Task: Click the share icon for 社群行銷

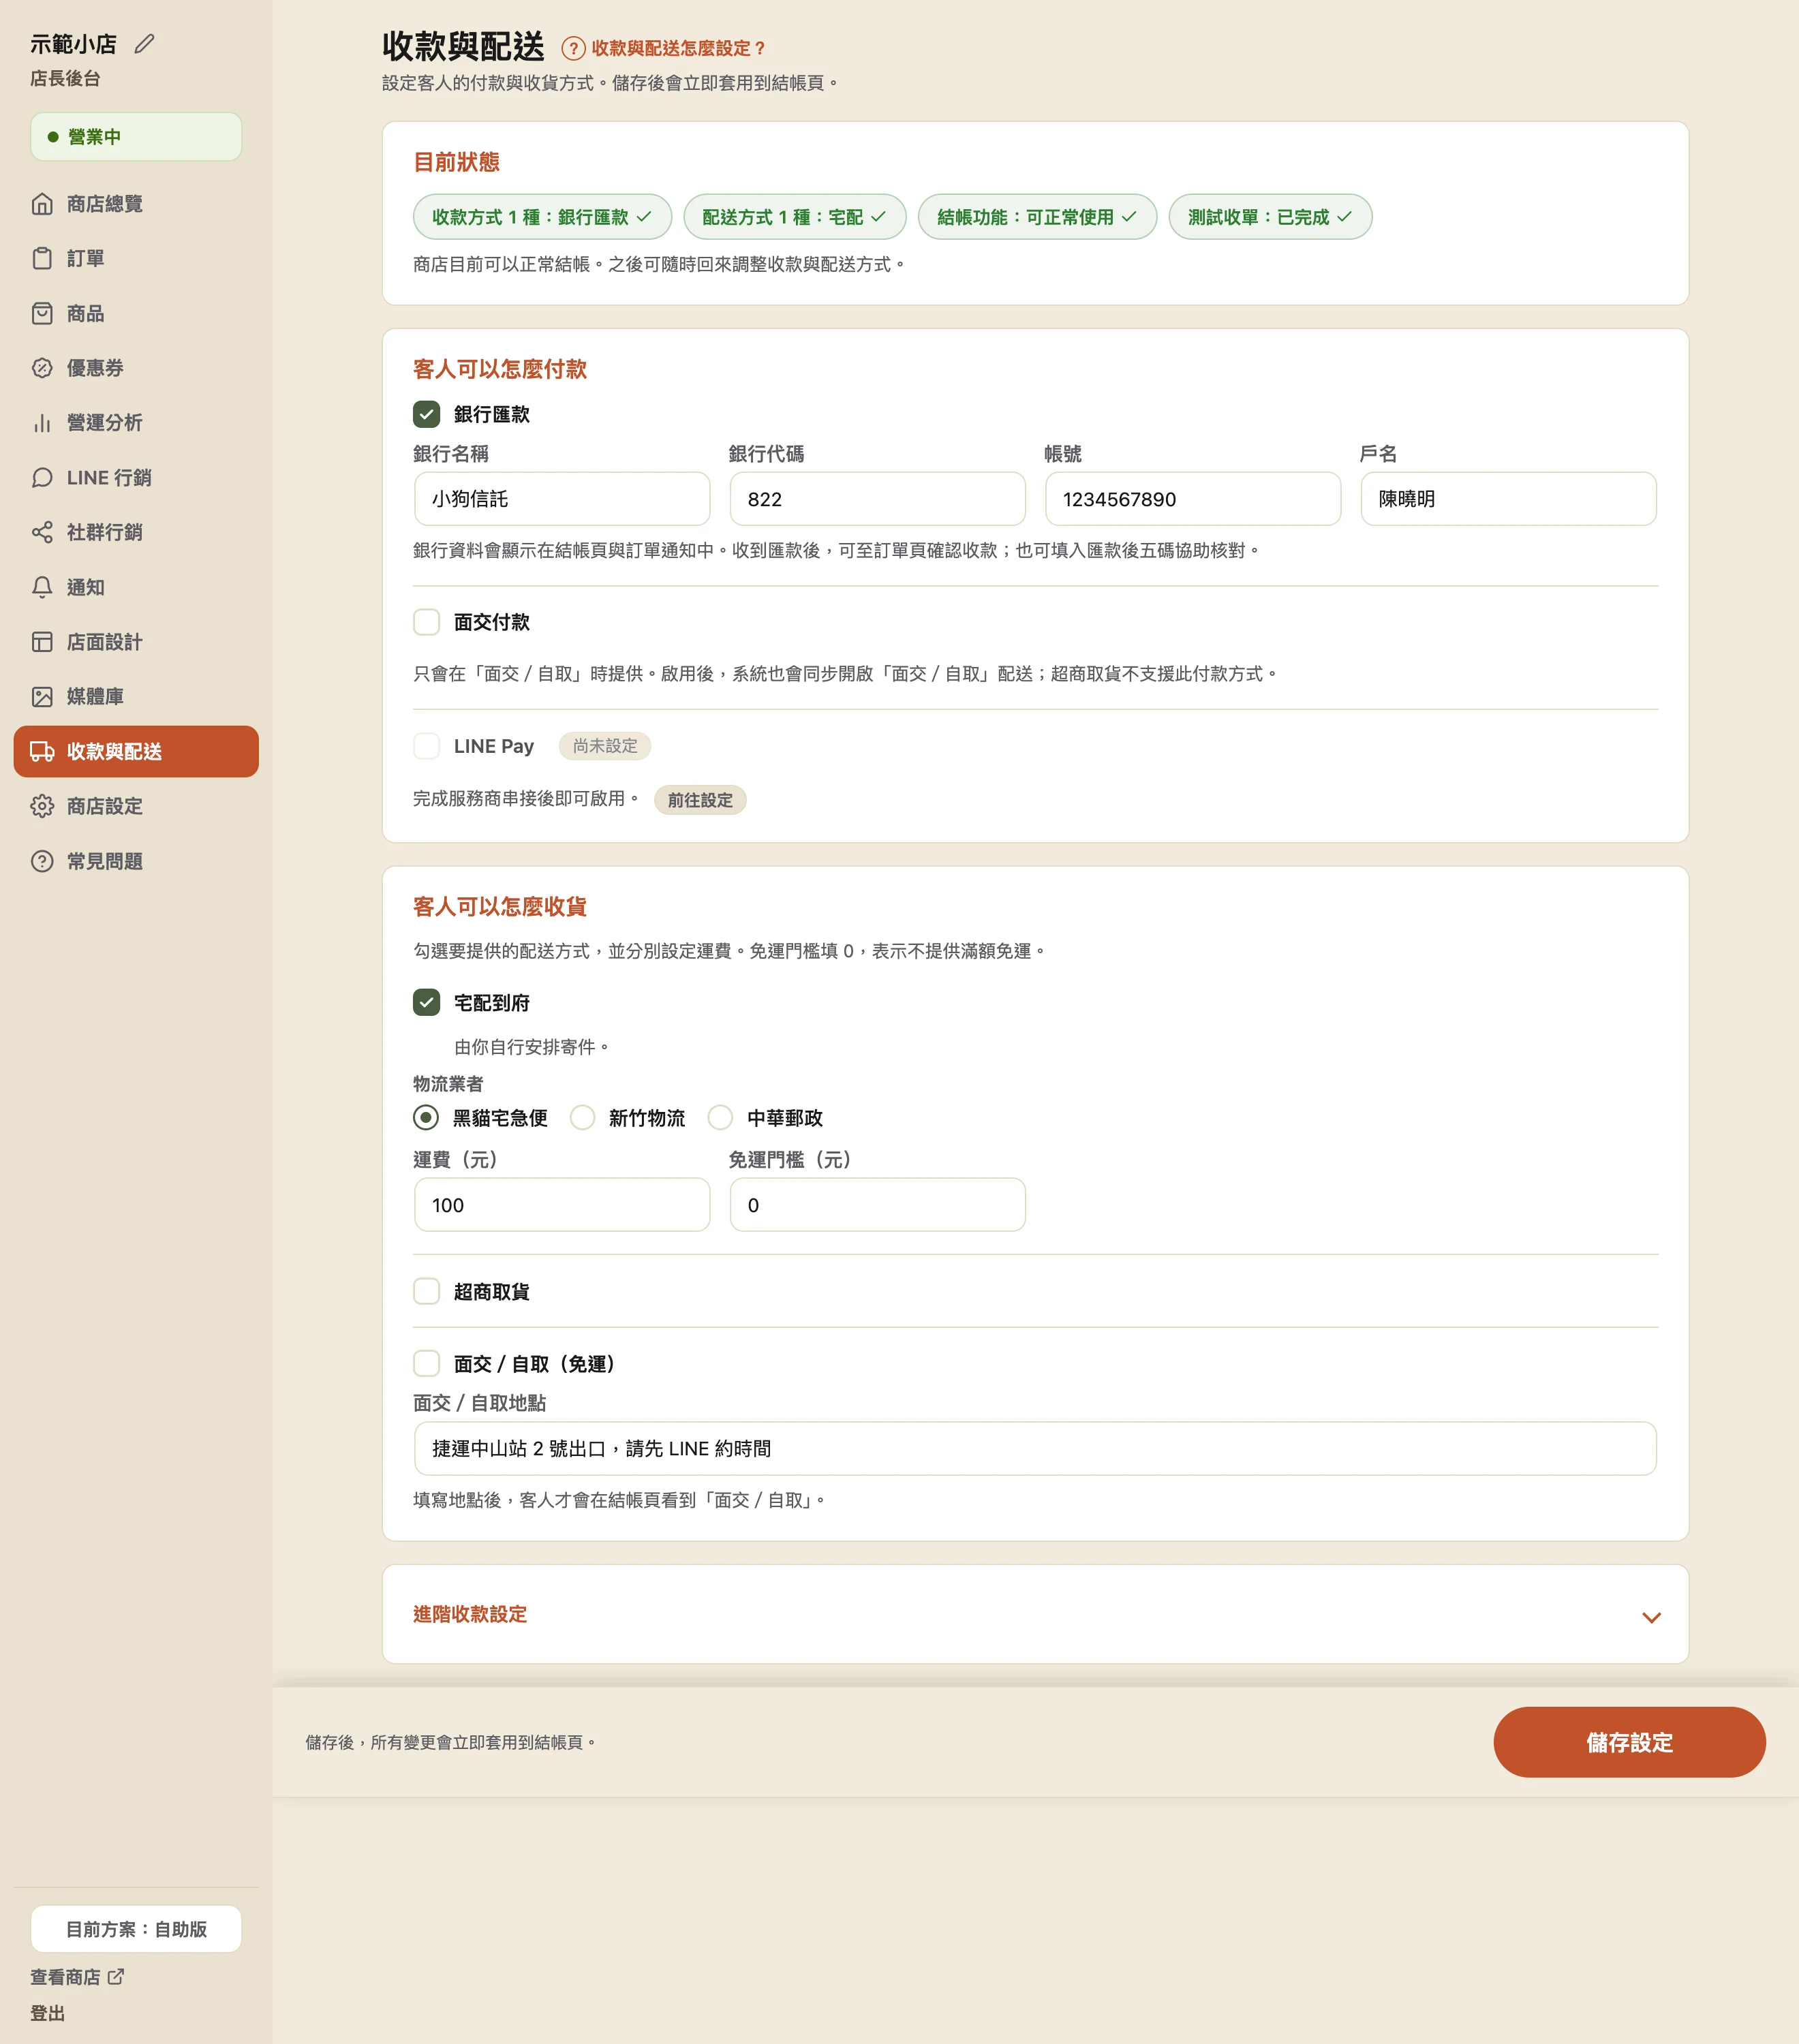Action: [42, 532]
